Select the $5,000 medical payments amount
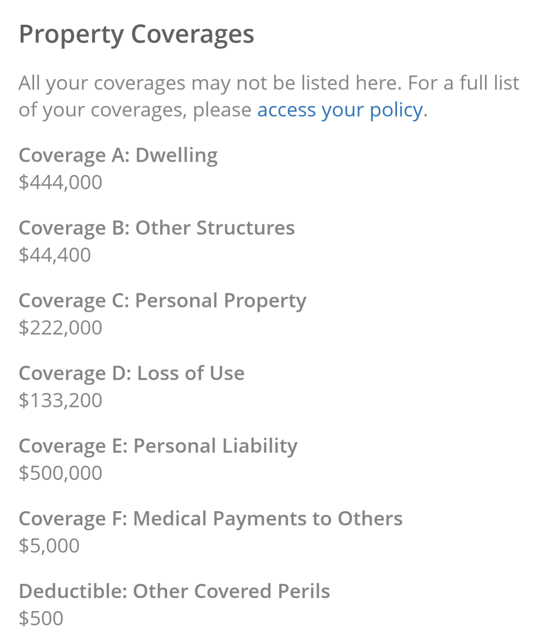 [x=49, y=546]
